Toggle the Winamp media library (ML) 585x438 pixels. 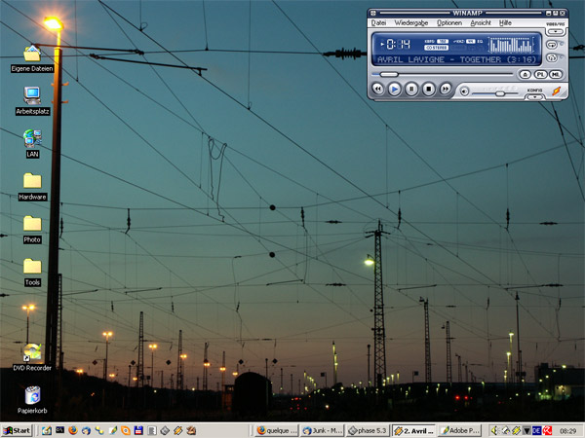[x=555, y=74]
